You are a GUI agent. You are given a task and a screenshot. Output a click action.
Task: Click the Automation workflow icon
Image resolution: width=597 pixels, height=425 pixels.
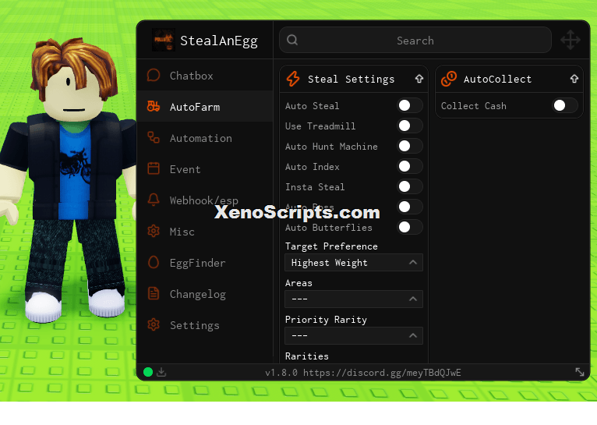(x=154, y=138)
